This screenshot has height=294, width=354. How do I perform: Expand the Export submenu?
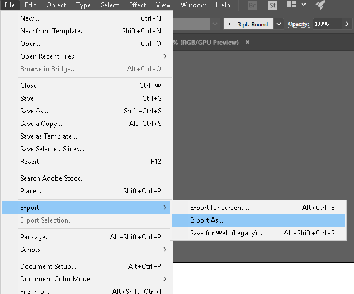pos(86,208)
